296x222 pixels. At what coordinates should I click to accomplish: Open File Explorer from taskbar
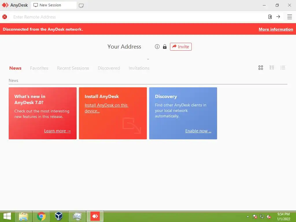pyautogui.click(x=23, y=216)
